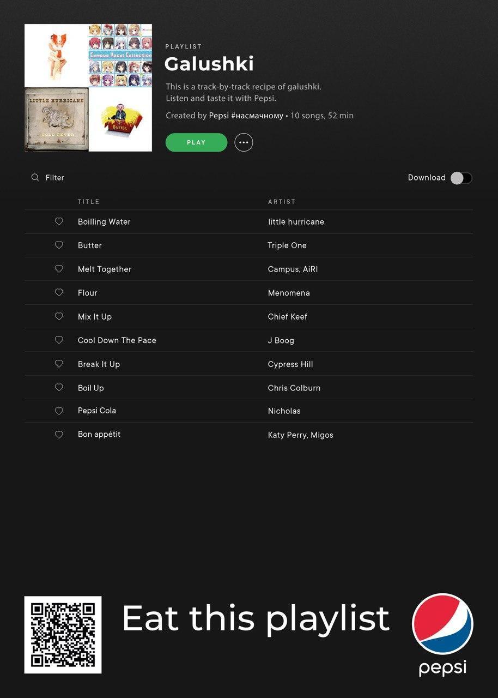Click the QR code image
Screen dimensions: 498x698
[63, 635]
